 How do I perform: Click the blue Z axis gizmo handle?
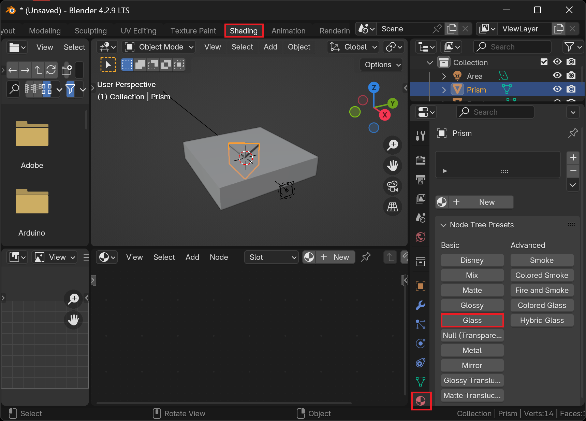374,87
